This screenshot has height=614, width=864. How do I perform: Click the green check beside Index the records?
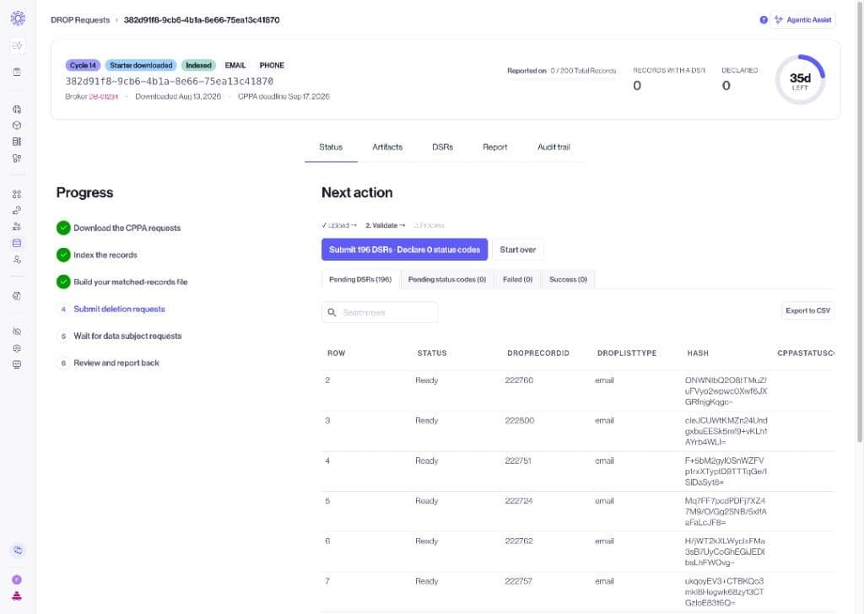[x=63, y=255]
